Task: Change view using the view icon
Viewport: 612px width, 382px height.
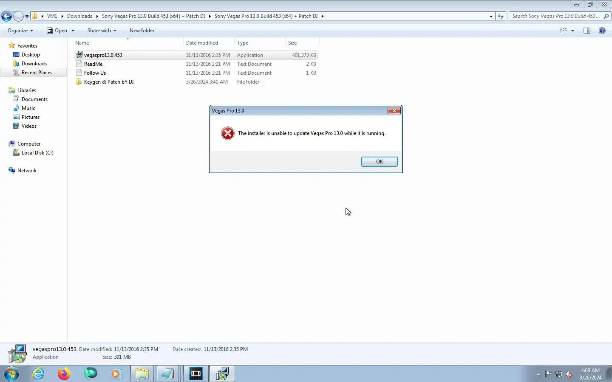Action: (x=564, y=31)
